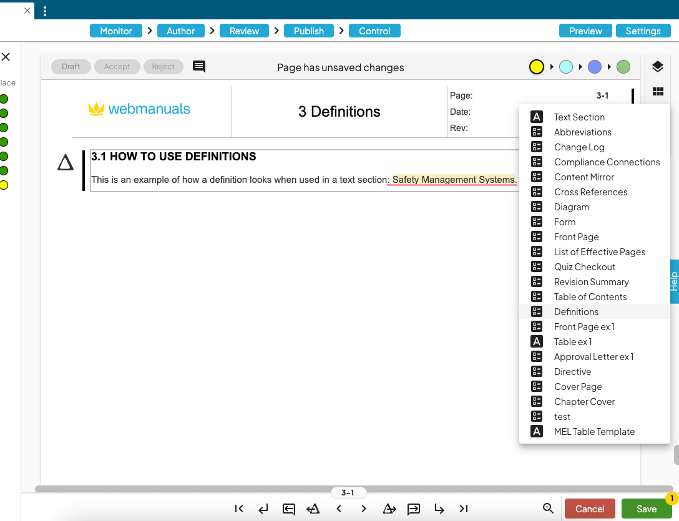The width and height of the screenshot is (679, 521).
Task: Pick Front Page from the list
Action: pos(595,237)
